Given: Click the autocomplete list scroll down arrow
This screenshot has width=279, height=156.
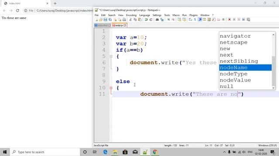Looking at the screenshot, I should point(273,88).
